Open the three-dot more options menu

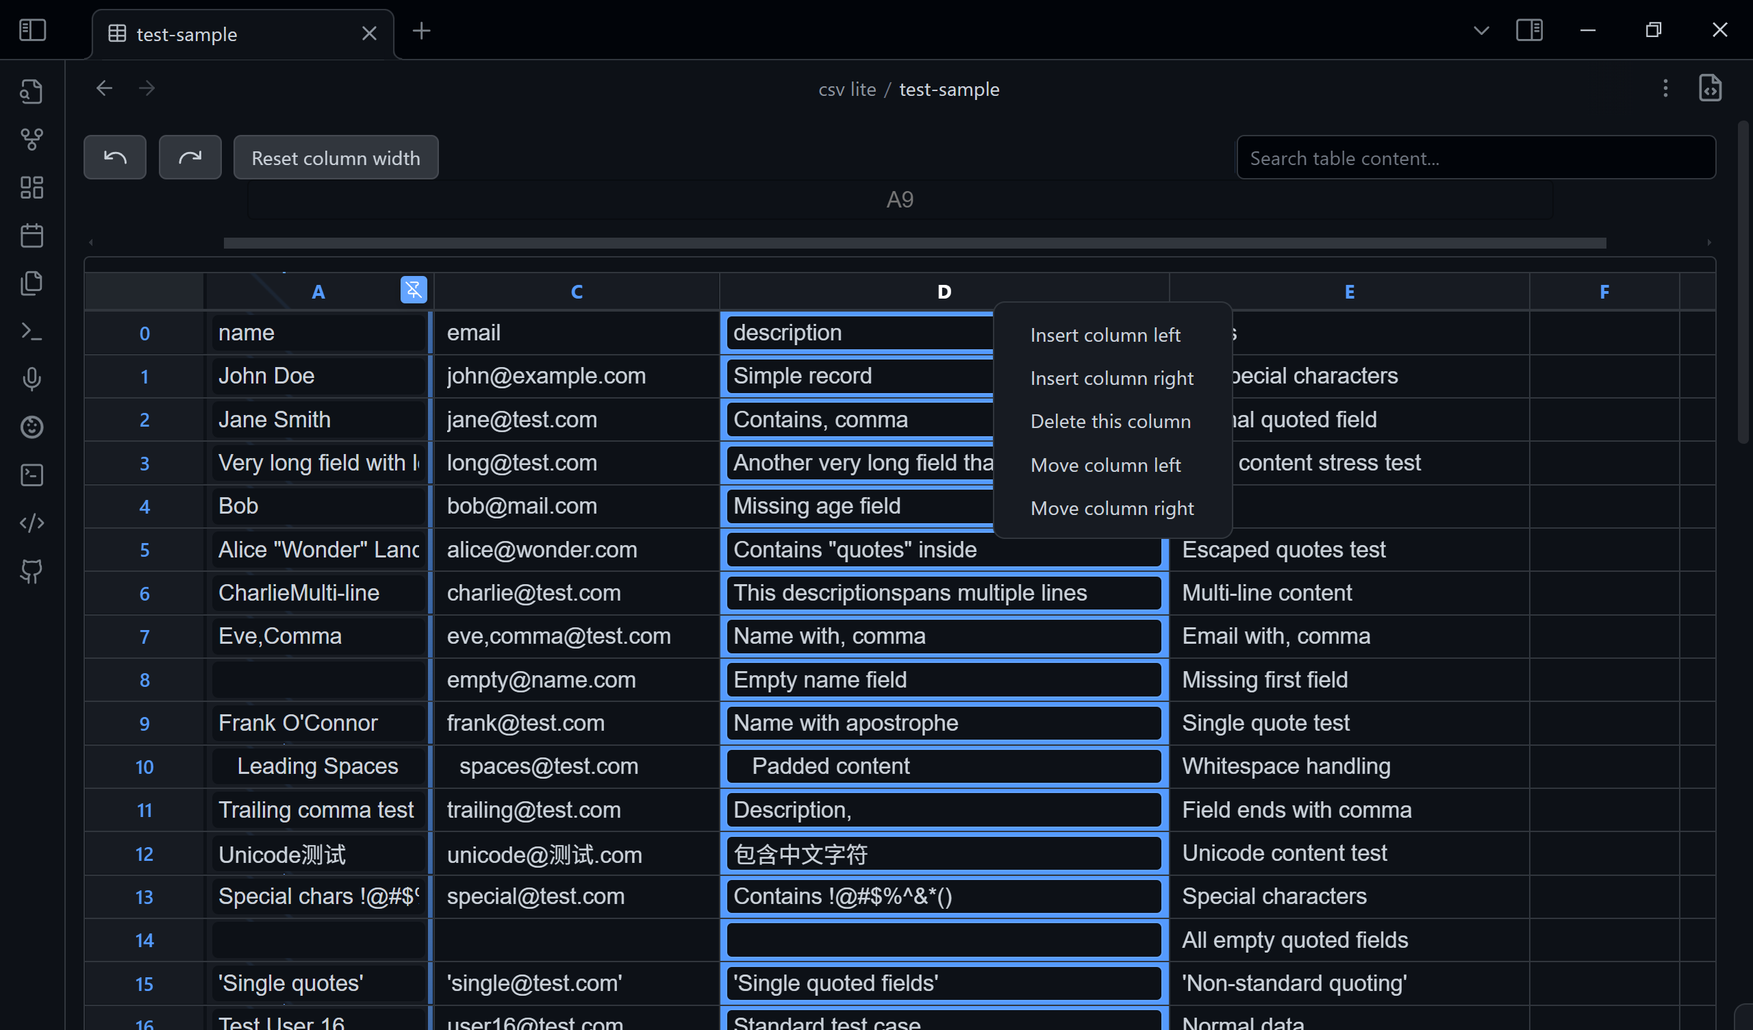1665,88
